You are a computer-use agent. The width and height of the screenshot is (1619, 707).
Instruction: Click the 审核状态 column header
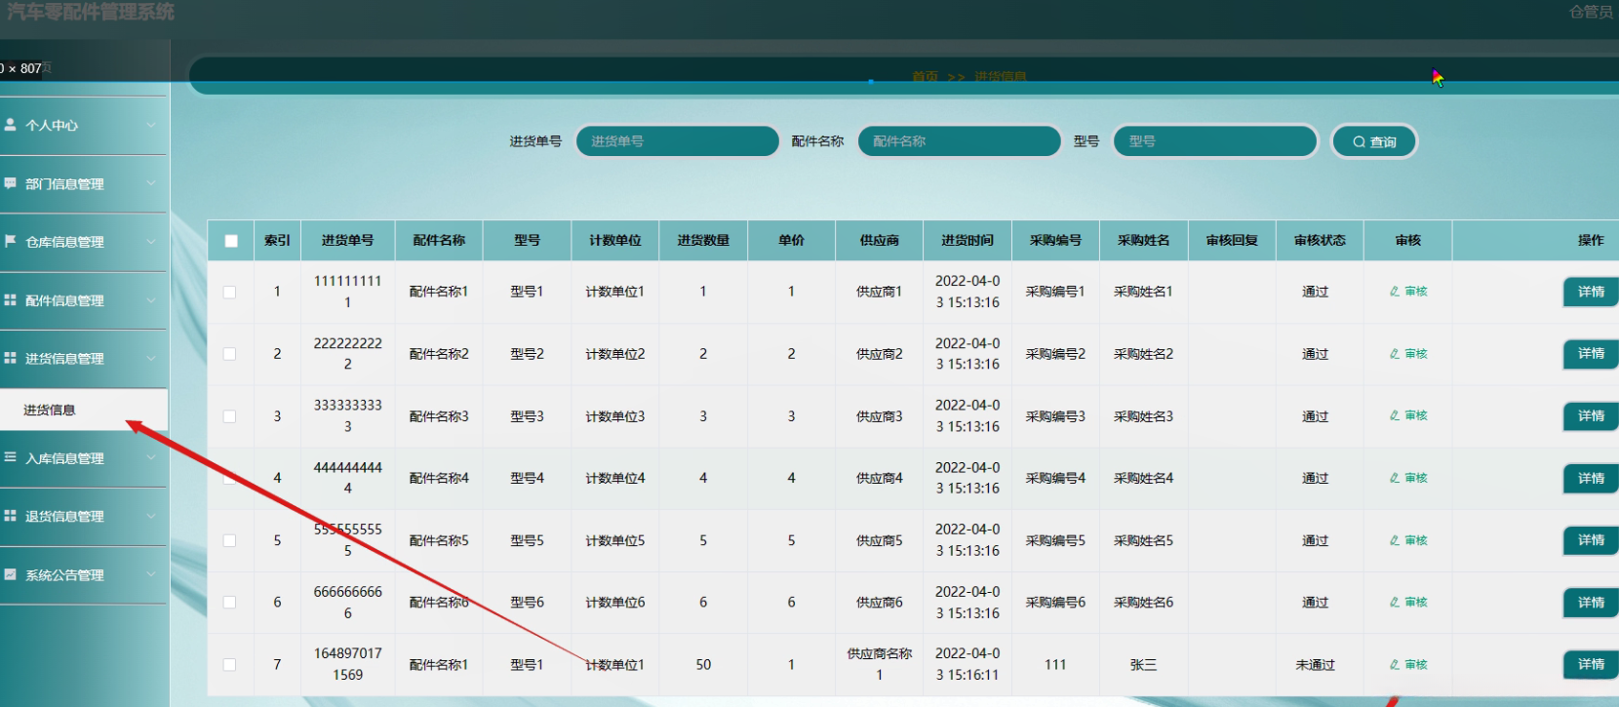pyautogui.click(x=1320, y=240)
